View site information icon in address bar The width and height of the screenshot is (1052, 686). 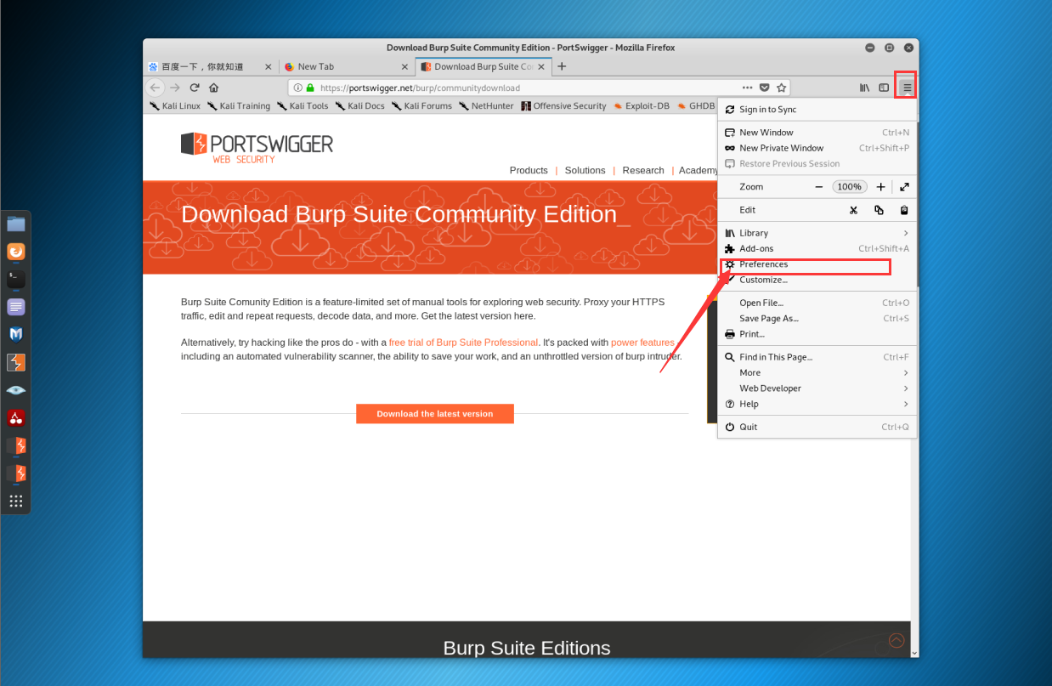pos(297,88)
